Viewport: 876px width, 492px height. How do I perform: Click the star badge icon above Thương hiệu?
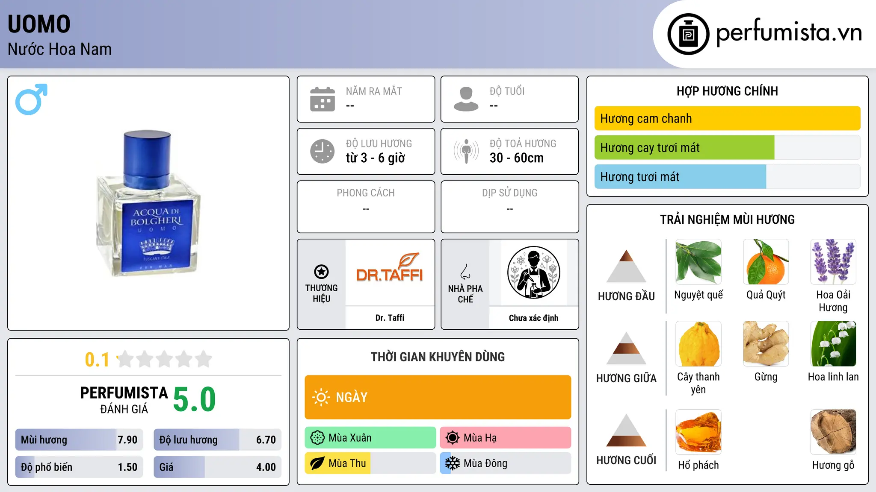[321, 272]
